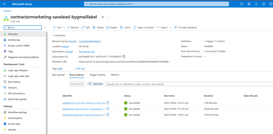Open the more options ellipsis beside title
Image resolution: width=273 pixels, height=134 pixels.
coord(109,17)
